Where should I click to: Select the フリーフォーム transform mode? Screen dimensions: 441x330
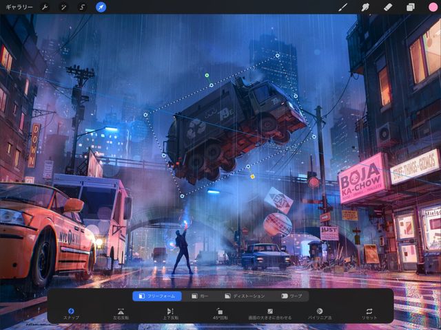(157, 296)
